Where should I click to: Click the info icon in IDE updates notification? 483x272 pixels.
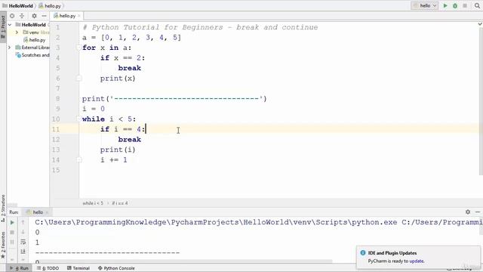363,253
